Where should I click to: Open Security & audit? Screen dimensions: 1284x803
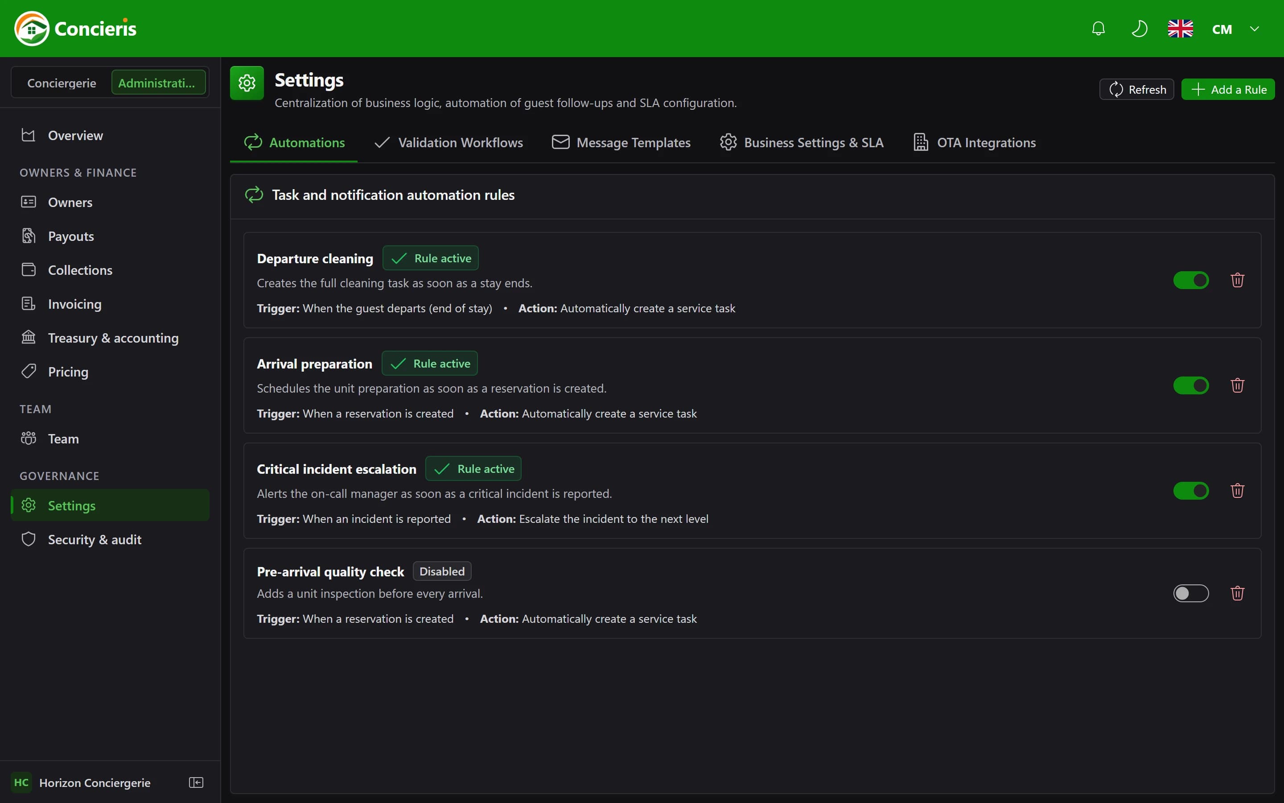[x=110, y=540]
